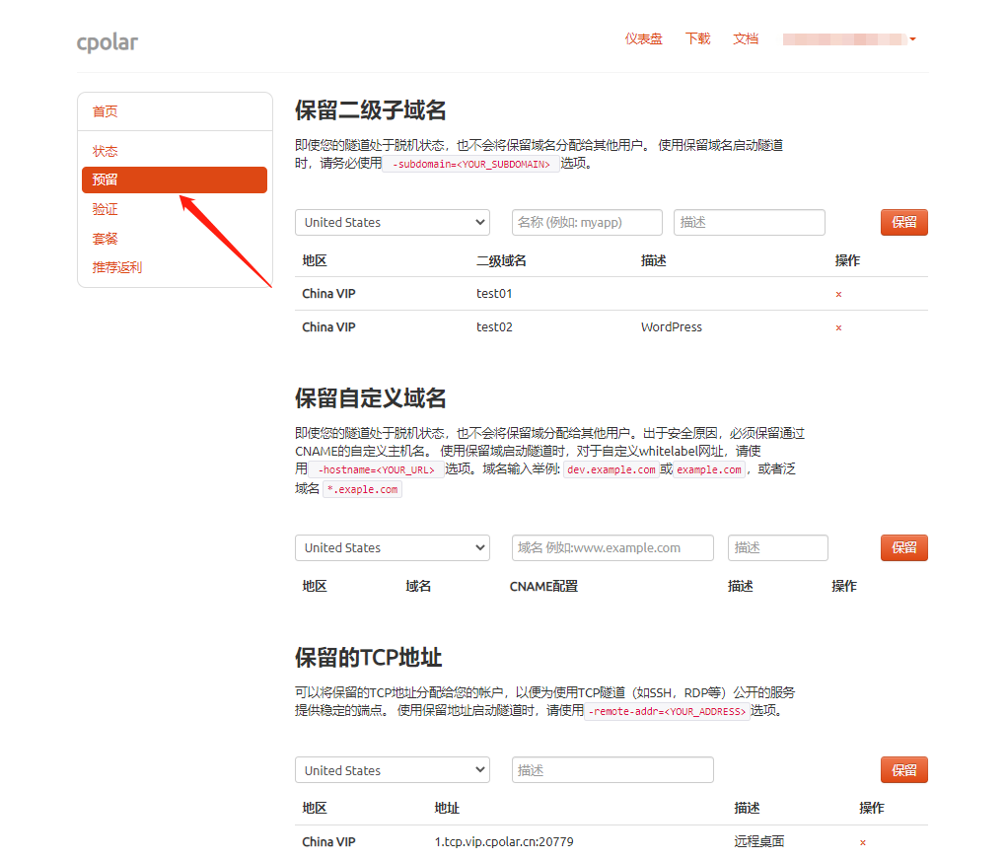This screenshot has width=1007, height=860.
Task: Open the account dropdown menu
Action: pos(850,38)
